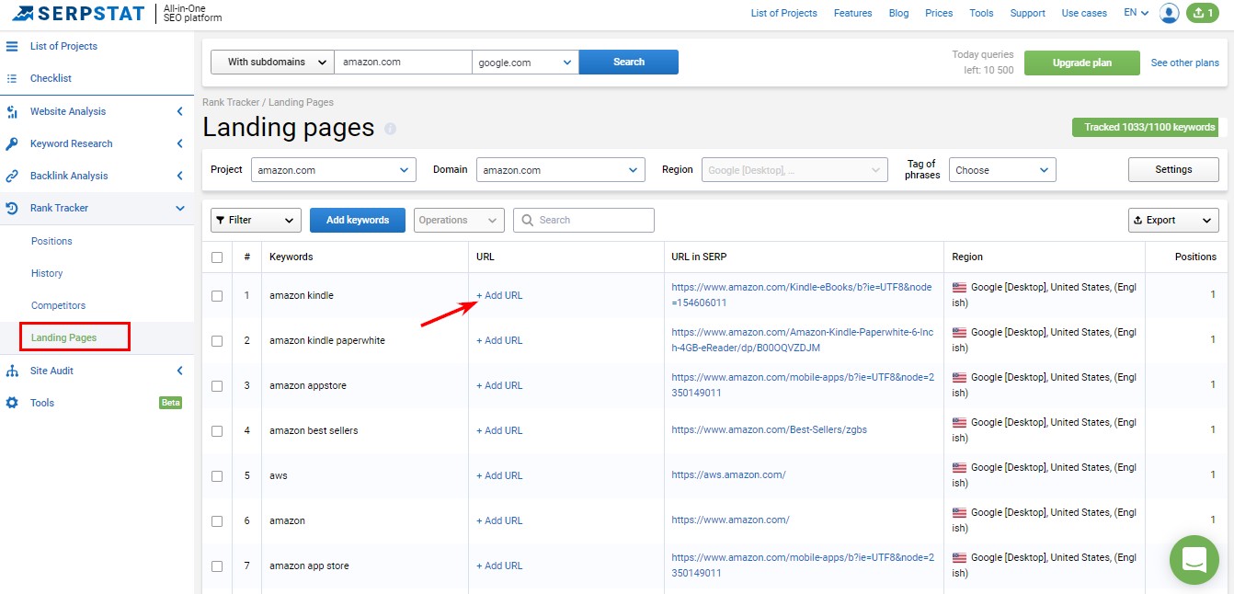The image size is (1234, 594).
Task: Open the Operations dropdown
Action: [459, 220]
